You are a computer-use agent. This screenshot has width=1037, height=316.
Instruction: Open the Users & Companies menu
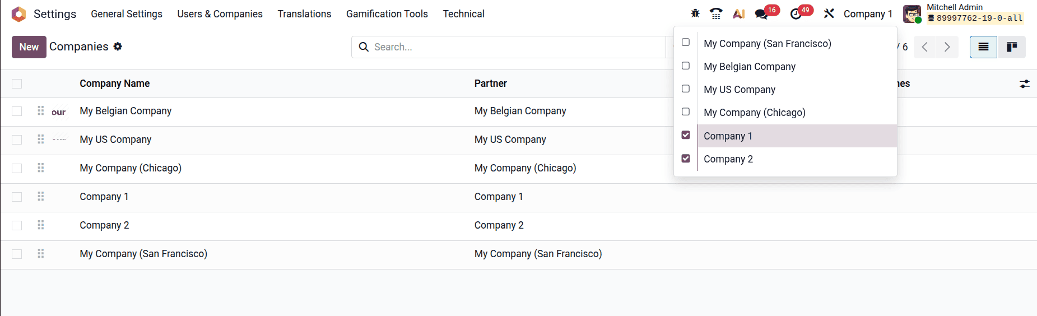(220, 14)
